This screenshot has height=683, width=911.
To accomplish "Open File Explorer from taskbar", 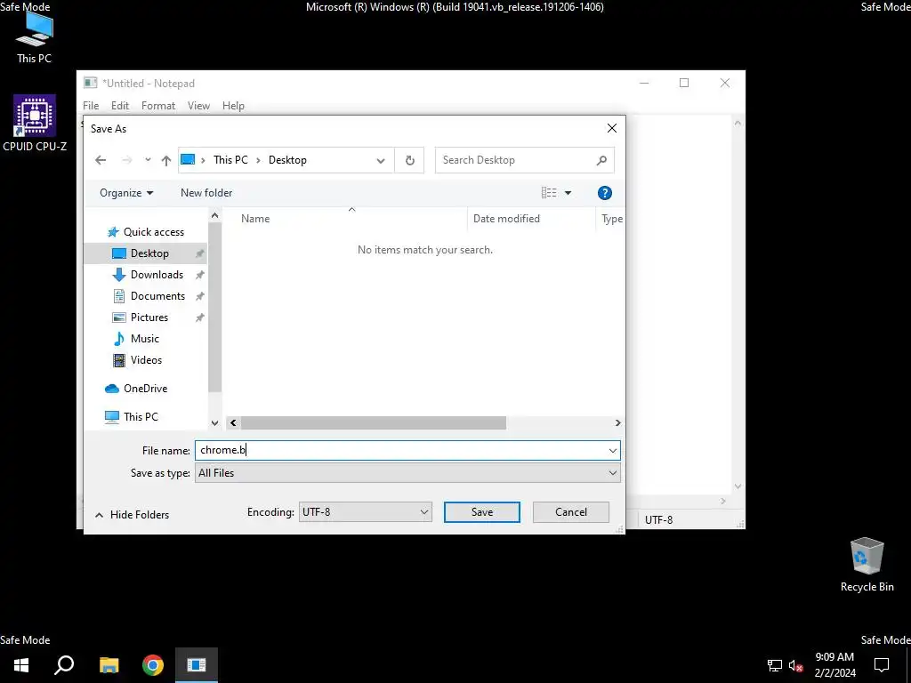I will point(109,665).
